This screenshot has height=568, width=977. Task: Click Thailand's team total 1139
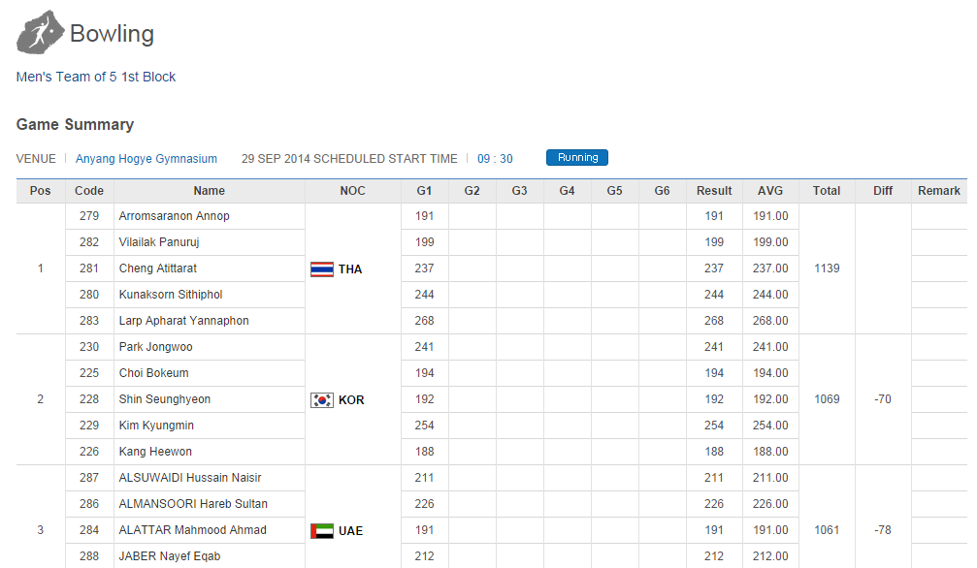tap(827, 268)
